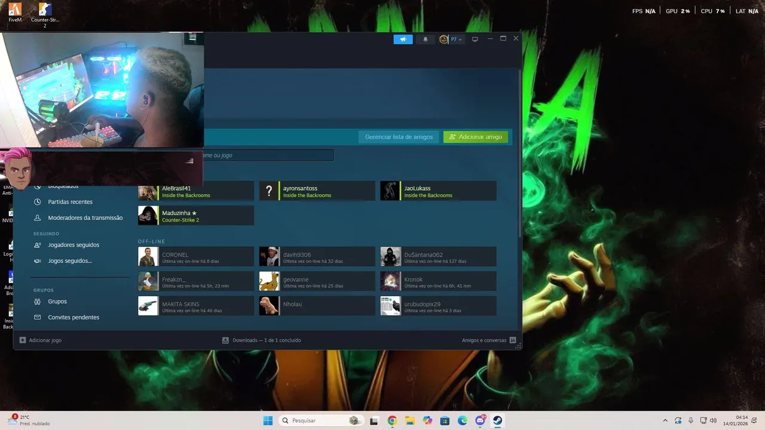Click Adicionar jogo at bottom left
765x430 pixels.
[x=41, y=340]
